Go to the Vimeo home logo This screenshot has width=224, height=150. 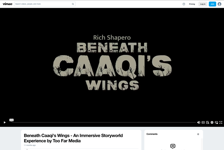[7, 4]
